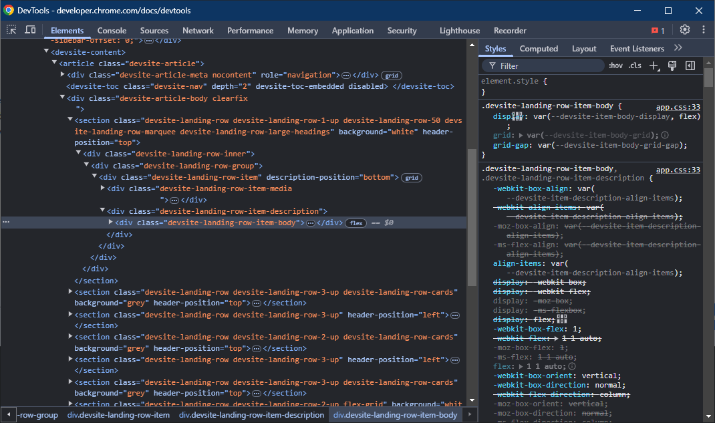The image size is (715, 423).
Task: Open DevTools settings gear
Action: click(683, 30)
